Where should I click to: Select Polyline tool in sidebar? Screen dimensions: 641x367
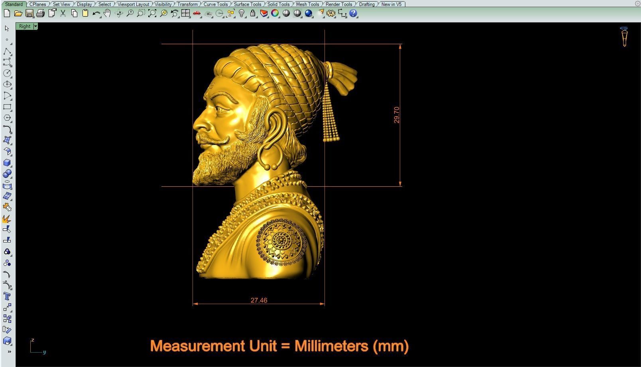point(7,51)
